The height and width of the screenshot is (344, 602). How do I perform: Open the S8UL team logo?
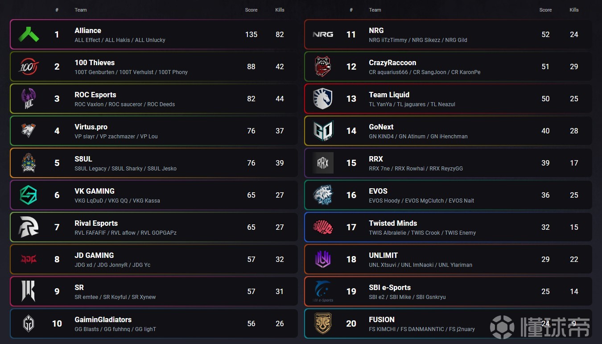[x=29, y=163]
